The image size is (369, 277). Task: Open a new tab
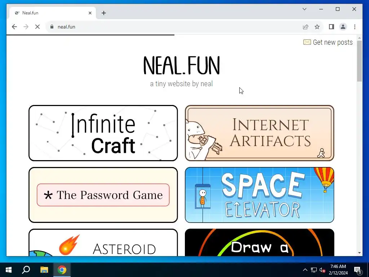(x=104, y=13)
